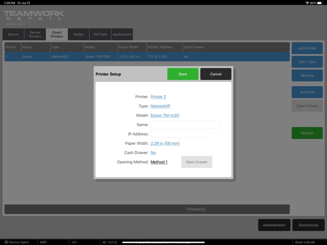Open the Printer 2 selection link

click(x=158, y=97)
